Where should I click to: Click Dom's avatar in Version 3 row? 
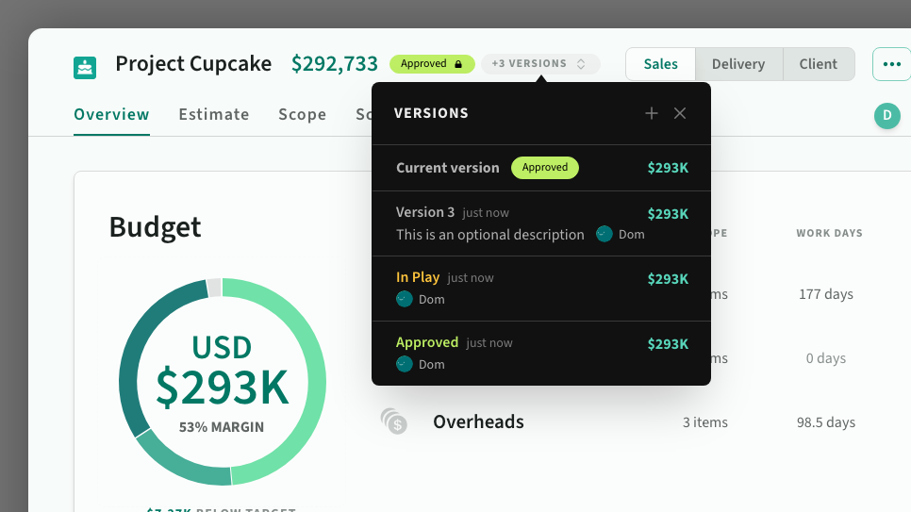tap(605, 234)
